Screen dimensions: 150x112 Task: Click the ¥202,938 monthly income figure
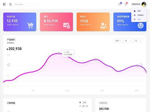tap(14, 49)
